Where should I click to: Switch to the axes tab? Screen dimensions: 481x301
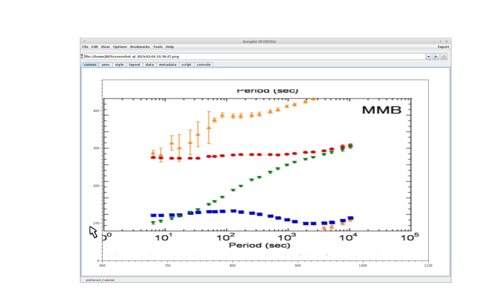105,65
